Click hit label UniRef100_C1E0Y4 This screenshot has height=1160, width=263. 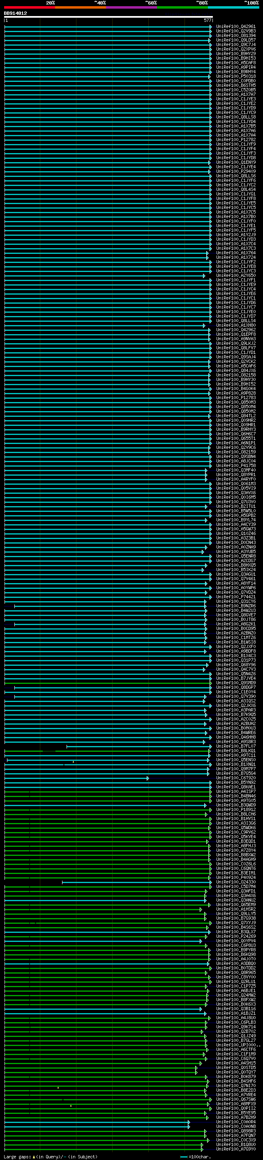pos(235,692)
